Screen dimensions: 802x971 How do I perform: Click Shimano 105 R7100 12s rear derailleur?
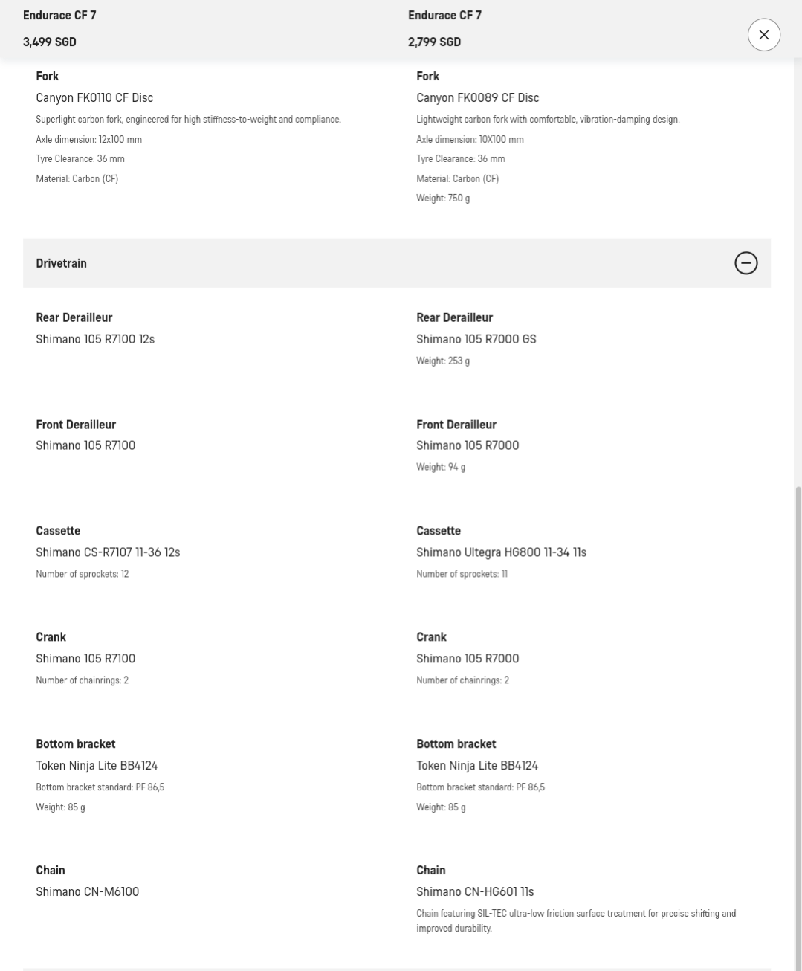[95, 339]
